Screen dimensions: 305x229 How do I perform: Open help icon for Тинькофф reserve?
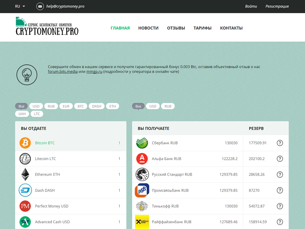point(280,206)
